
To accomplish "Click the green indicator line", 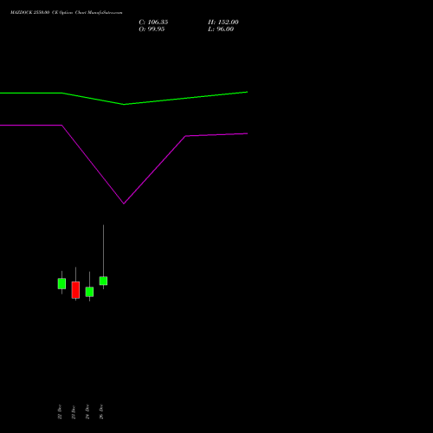I will tap(124, 104).
